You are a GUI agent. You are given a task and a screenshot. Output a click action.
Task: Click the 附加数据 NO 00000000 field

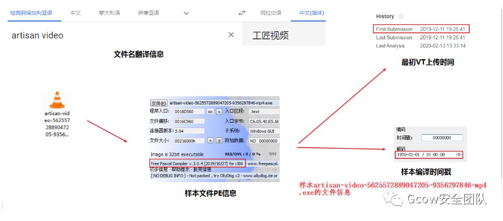[x=264, y=141]
